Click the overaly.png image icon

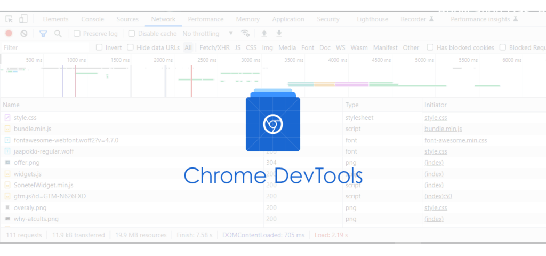click(7, 207)
